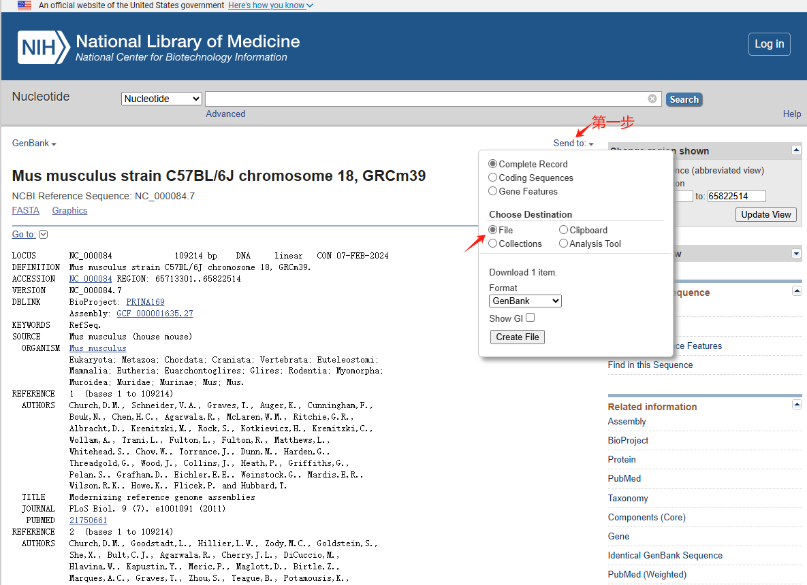Viewport: 807px width, 585px height.
Task: Open the Components (Core) link
Action: tap(646, 517)
